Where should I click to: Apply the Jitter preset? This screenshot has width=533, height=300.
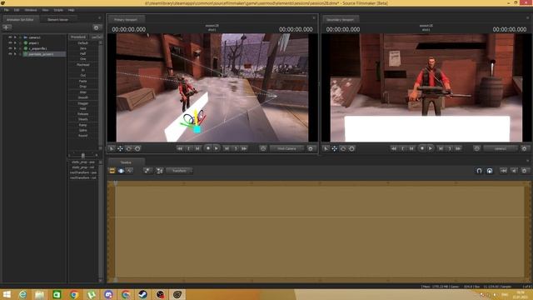pyautogui.click(x=83, y=92)
